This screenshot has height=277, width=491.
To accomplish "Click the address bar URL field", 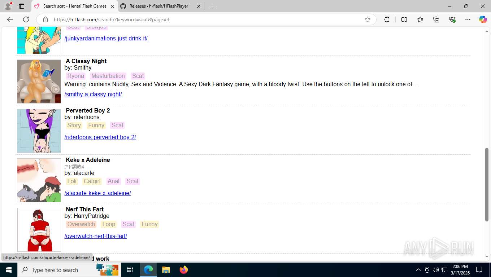I will (206, 19).
